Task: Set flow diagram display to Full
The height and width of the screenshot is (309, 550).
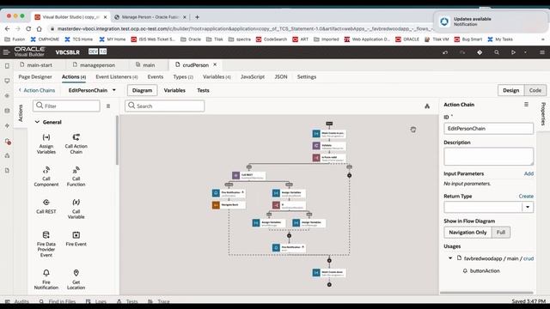Action: click(x=500, y=233)
